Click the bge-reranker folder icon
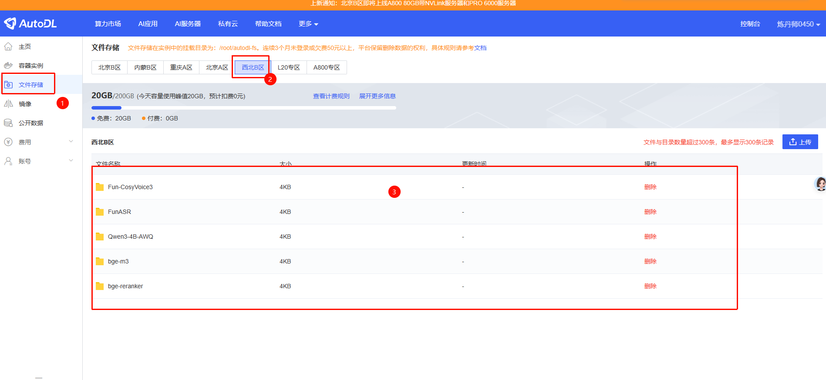This screenshot has height=380, width=826. click(x=100, y=286)
